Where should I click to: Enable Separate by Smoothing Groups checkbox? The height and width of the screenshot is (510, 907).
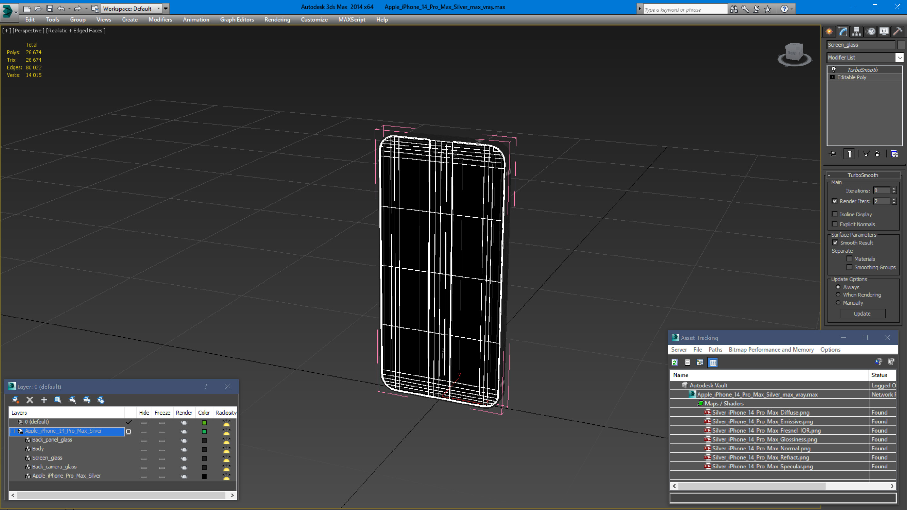click(x=850, y=267)
